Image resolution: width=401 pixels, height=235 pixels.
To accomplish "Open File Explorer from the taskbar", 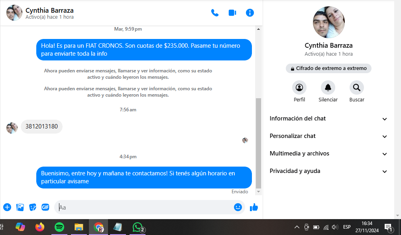I will [79, 227].
